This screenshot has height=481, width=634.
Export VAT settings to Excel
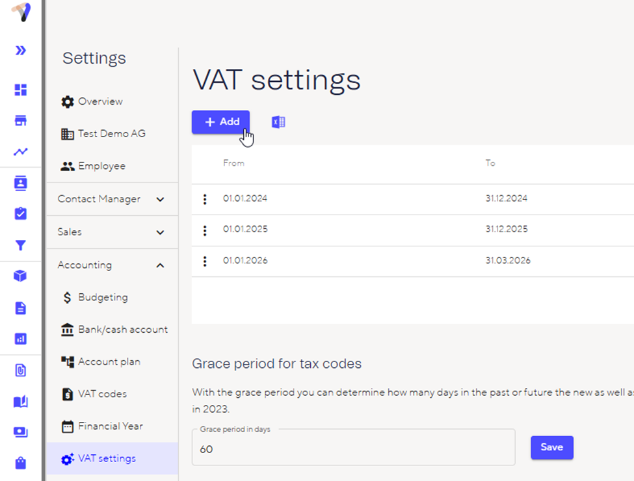[278, 122]
